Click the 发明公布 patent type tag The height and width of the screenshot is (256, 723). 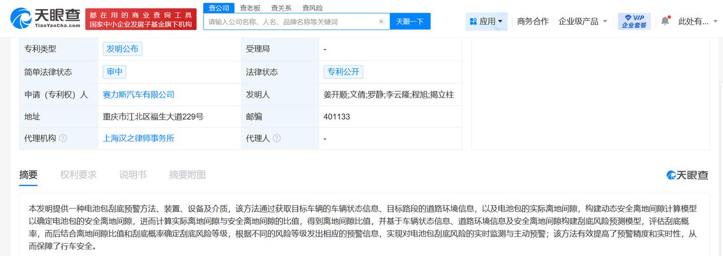coord(123,49)
